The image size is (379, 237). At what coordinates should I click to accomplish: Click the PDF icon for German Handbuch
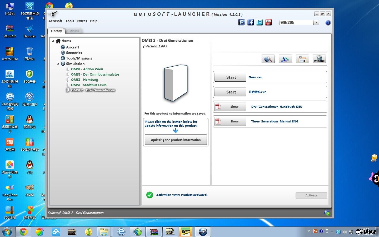[218, 107]
